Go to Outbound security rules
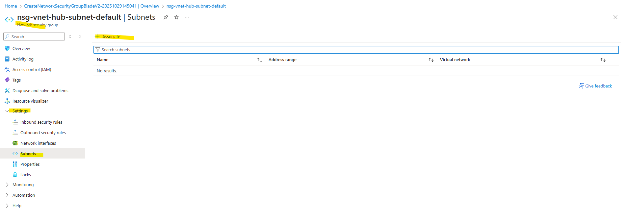 click(43, 133)
